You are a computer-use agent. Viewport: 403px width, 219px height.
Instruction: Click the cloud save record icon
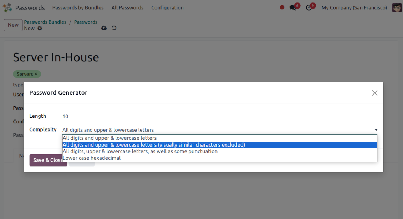[x=104, y=28]
